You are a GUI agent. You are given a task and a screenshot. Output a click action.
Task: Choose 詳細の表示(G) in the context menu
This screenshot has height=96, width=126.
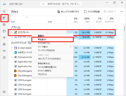point(53,63)
